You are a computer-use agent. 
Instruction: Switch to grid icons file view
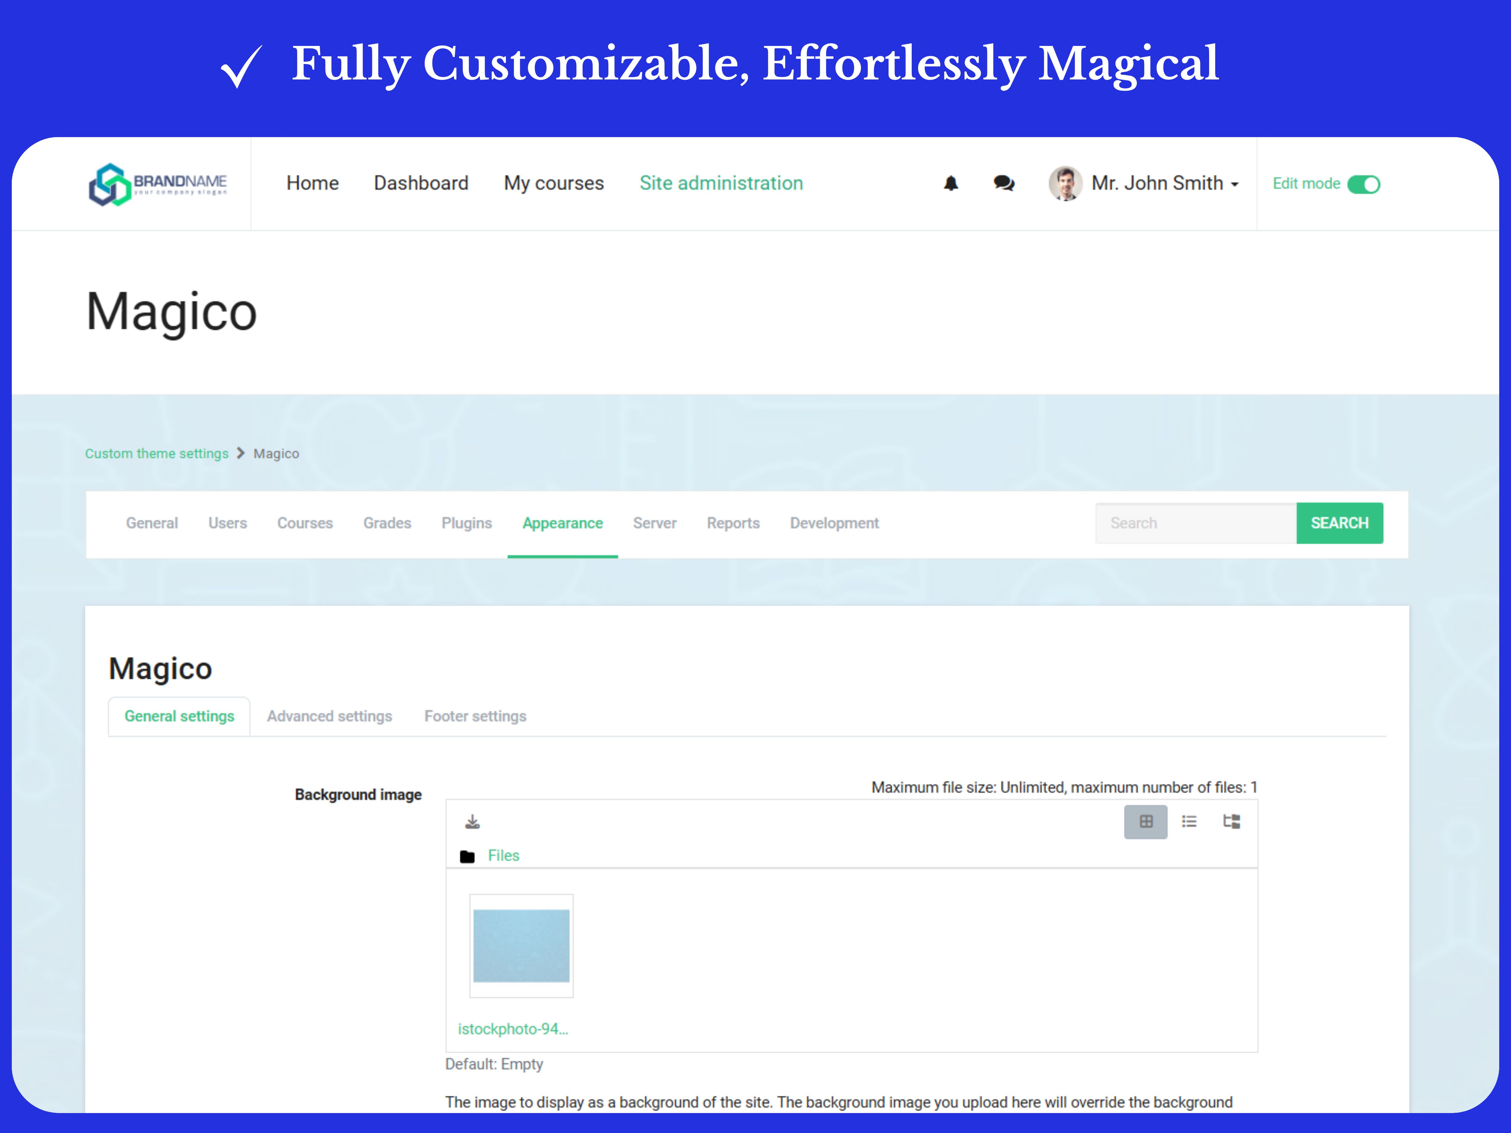(1146, 822)
